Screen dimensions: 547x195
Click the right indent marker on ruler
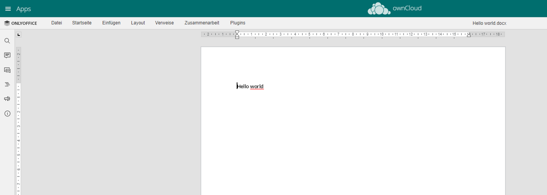(469, 36)
